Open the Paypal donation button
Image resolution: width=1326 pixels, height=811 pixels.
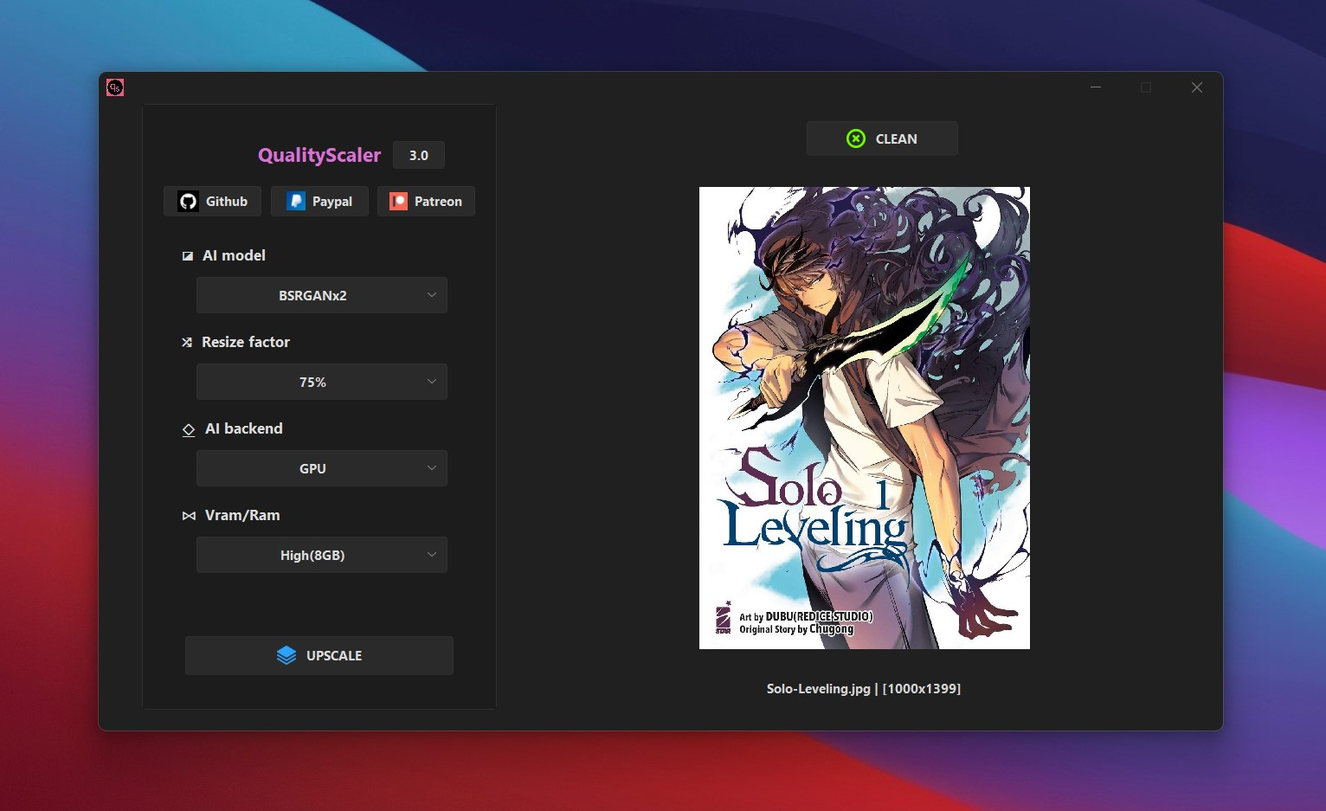(319, 201)
